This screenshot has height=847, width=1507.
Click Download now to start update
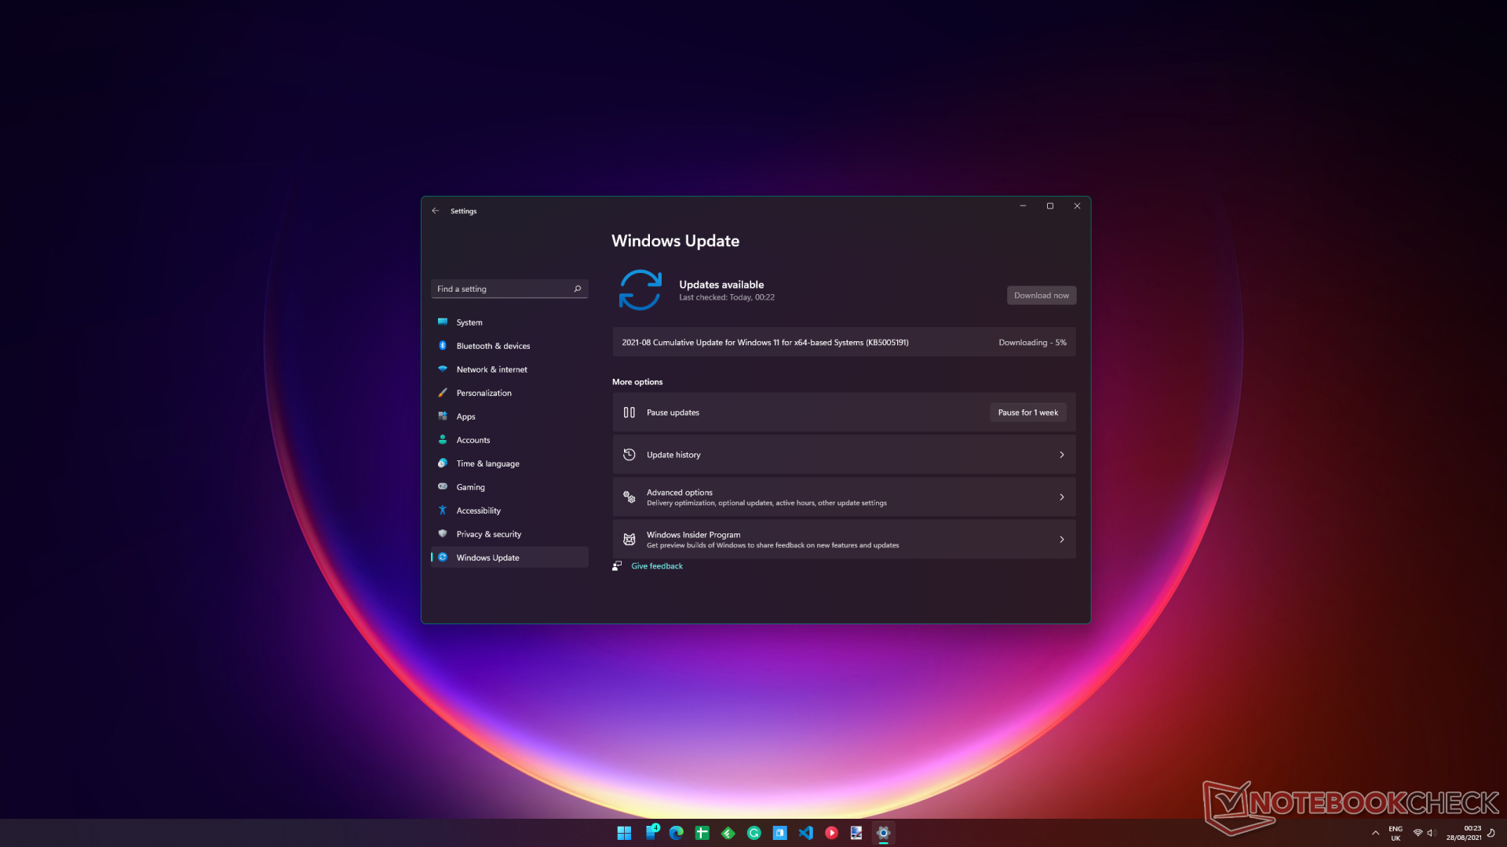[1042, 295]
